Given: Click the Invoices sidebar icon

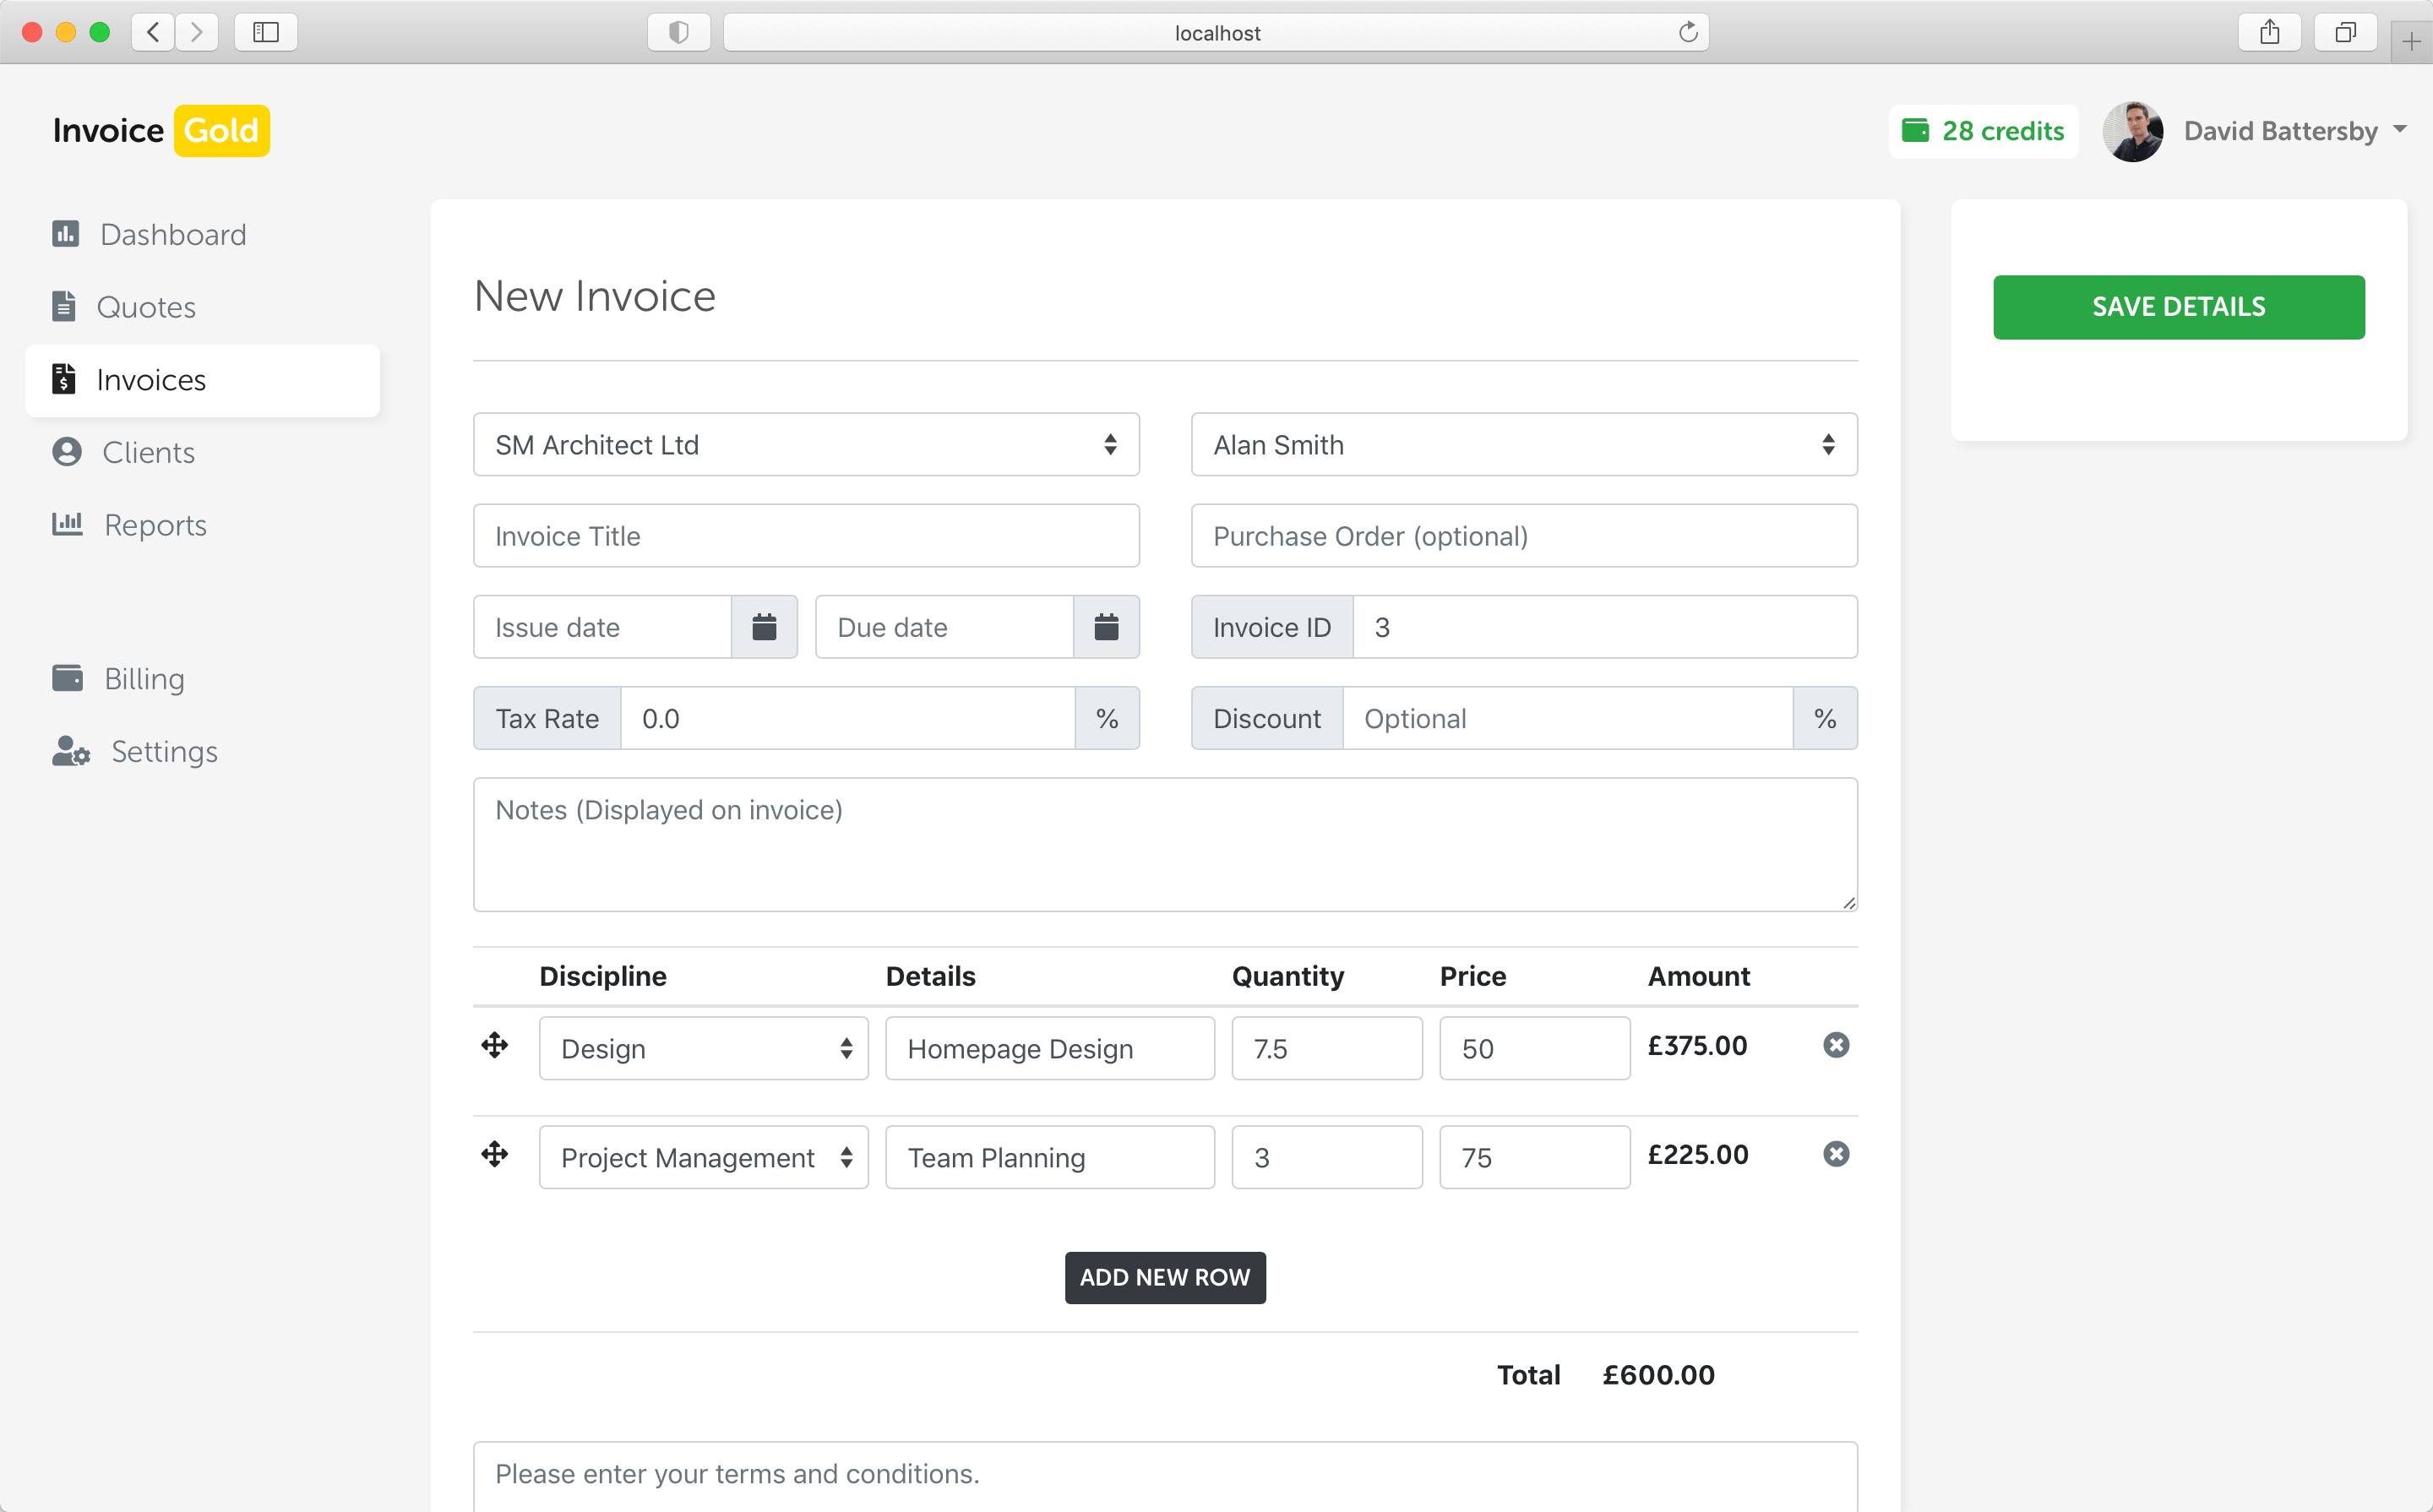Looking at the screenshot, I should tap(63, 380).
